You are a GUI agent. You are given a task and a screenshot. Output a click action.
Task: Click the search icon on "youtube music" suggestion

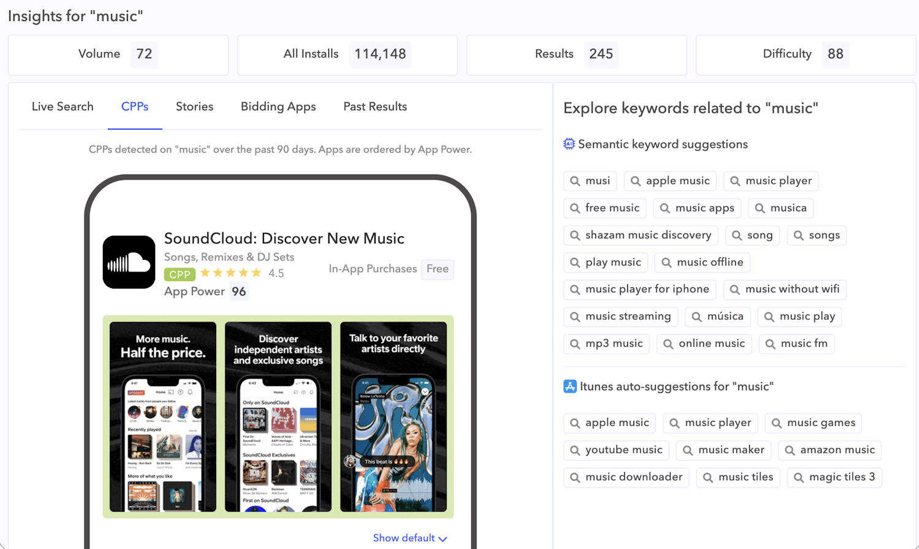[x=577, y=450]
